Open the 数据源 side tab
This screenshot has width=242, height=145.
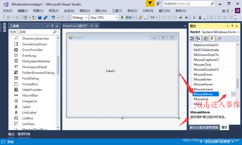[4, 27]
